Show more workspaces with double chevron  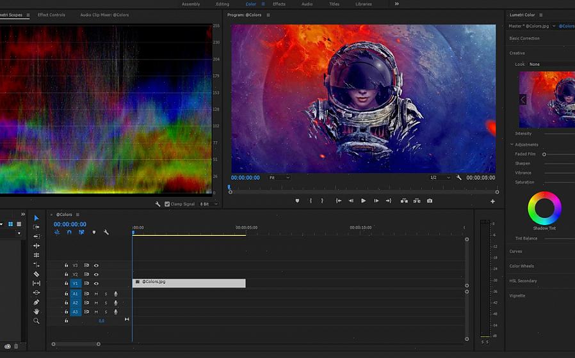396,4
